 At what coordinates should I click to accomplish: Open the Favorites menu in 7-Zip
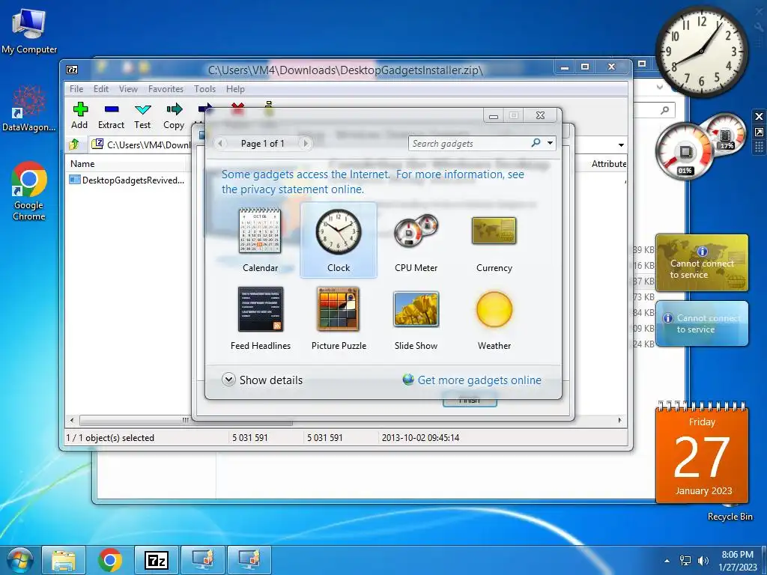click(x=166, y=89)
